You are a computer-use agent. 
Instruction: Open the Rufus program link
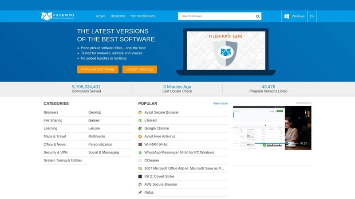click(x=149, y=192)
